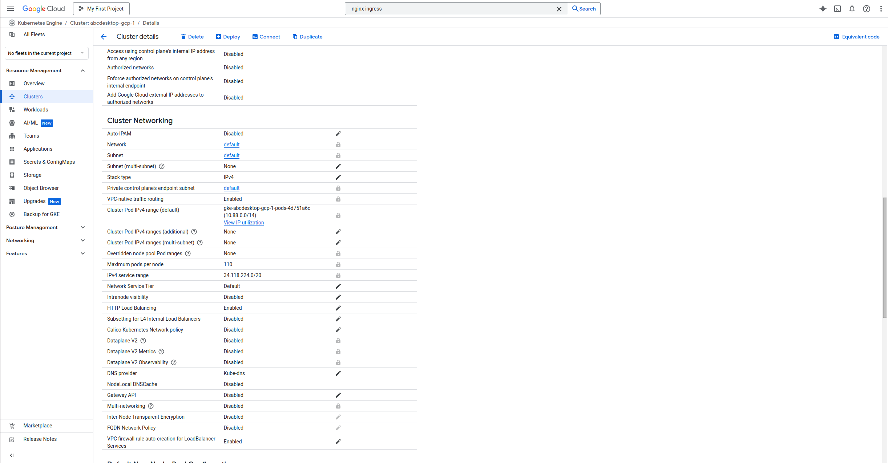This screenshot has width=888, height=463.
Task: Edit the Gateway API setting pencil
Action: pyautogui.click(x=338, y=395)
